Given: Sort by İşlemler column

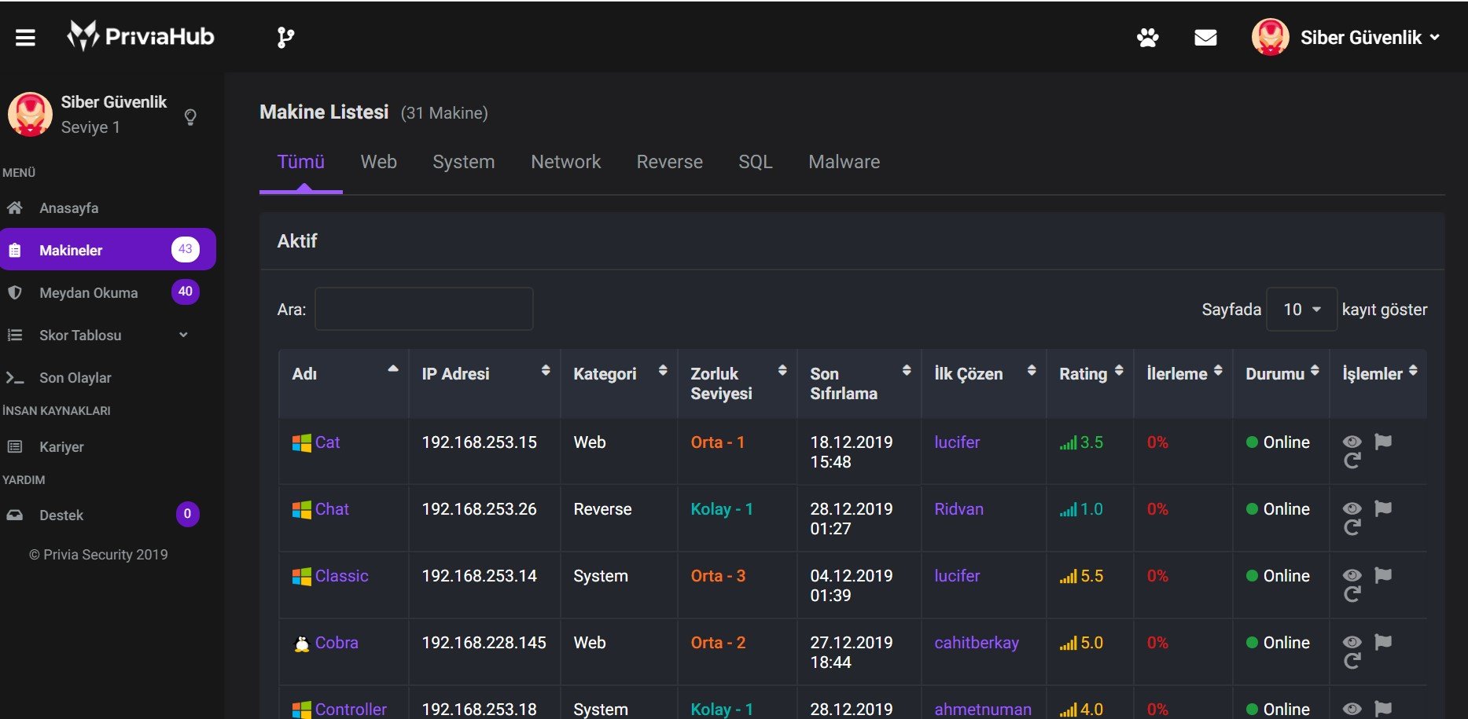Looking at the screenshot, I should point(1378,383).
